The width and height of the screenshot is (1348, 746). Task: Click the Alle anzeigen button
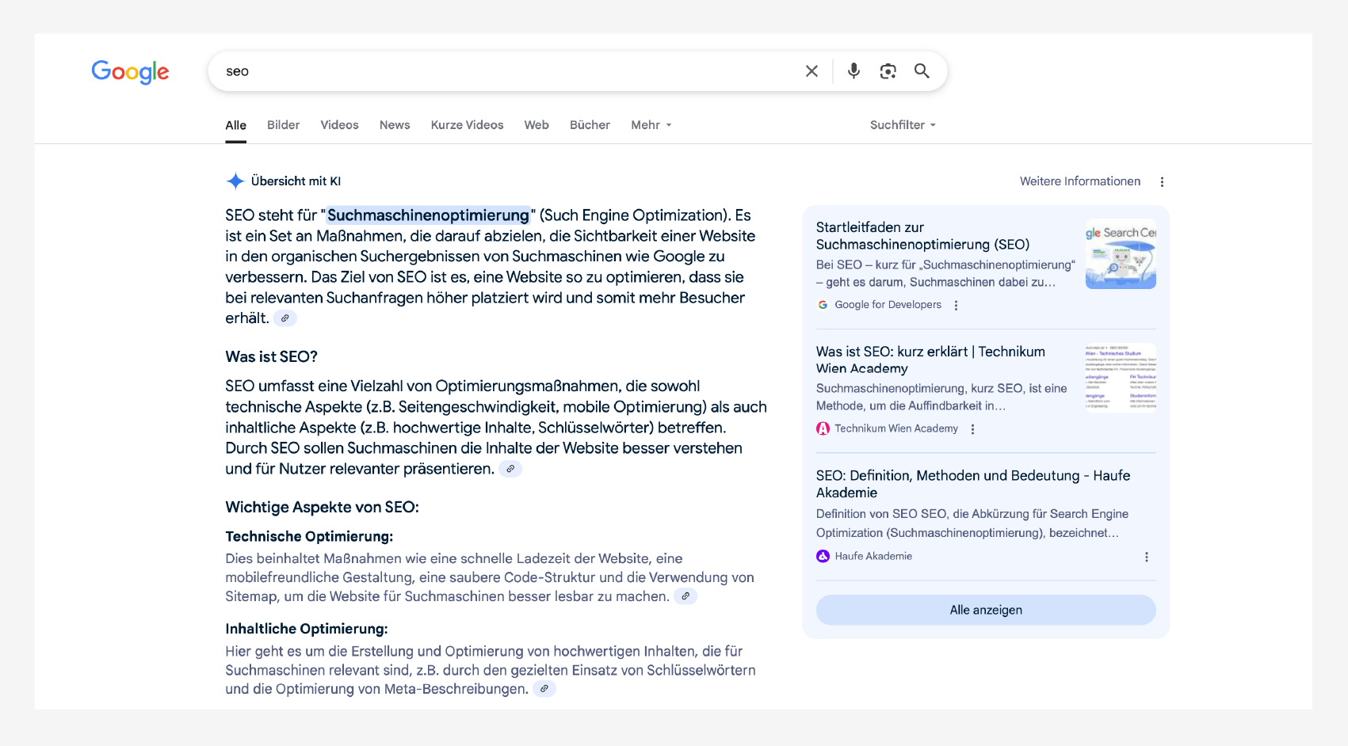pyautogui.click(x=986, y=610)
